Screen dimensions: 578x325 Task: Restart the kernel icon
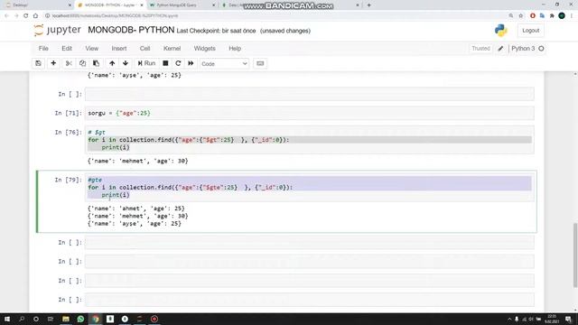(178, 63)
